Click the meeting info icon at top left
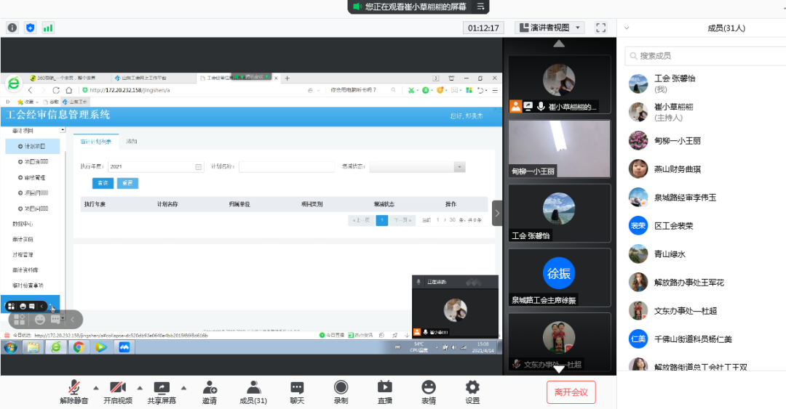 (x=12, y=28)
